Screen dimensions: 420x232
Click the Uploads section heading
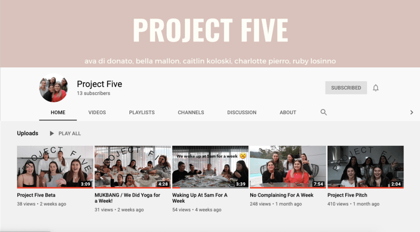tap(28, 133)
